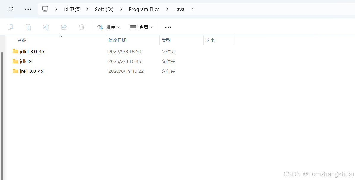Image resolution: width=355 pixels, height=180 pixels.
Task: Sort by 类型 column header
Action: (166, 40)
